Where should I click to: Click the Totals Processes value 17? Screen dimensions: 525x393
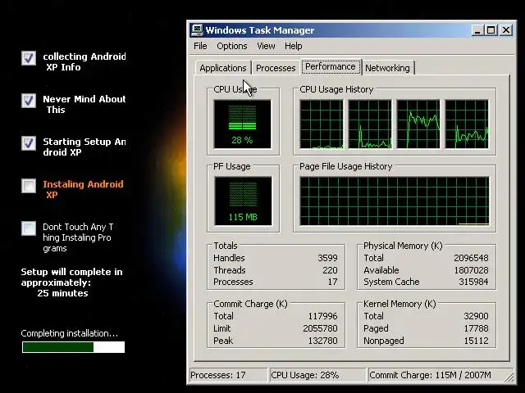(332, 282)
